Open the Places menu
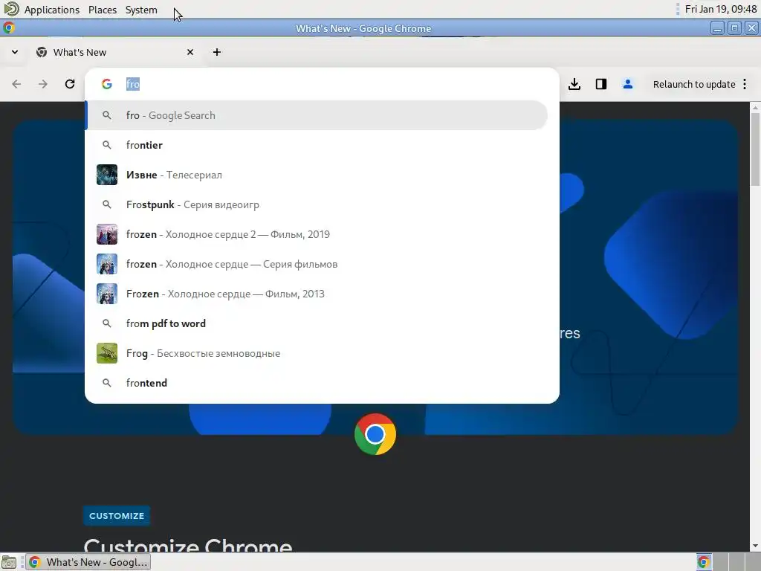This screenshot has width=761, height=571. [103, 10]
